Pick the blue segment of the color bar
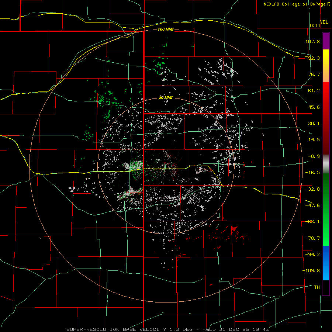This screenshot has height=332, width=332. 326,263
